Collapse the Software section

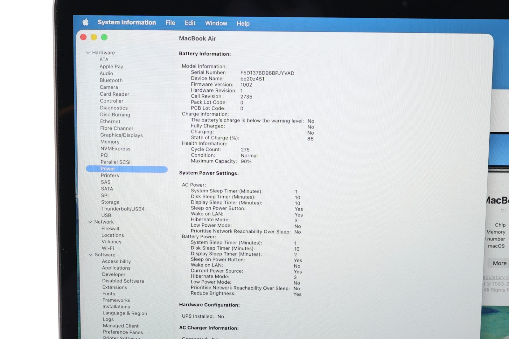click(x=91, y=255)
